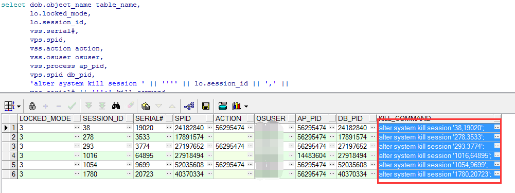
Task: Open the Single record view icon
Action: [x=146, y=106]
